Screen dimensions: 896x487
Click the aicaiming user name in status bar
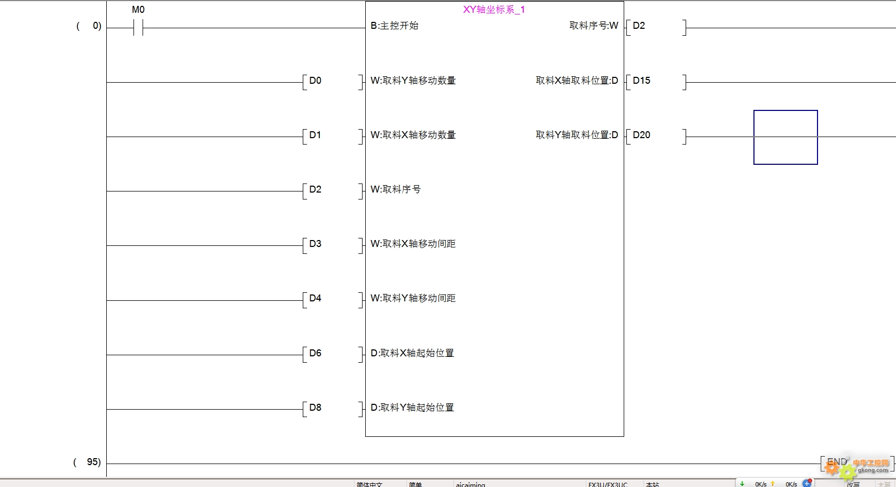[x=470, y=484]
